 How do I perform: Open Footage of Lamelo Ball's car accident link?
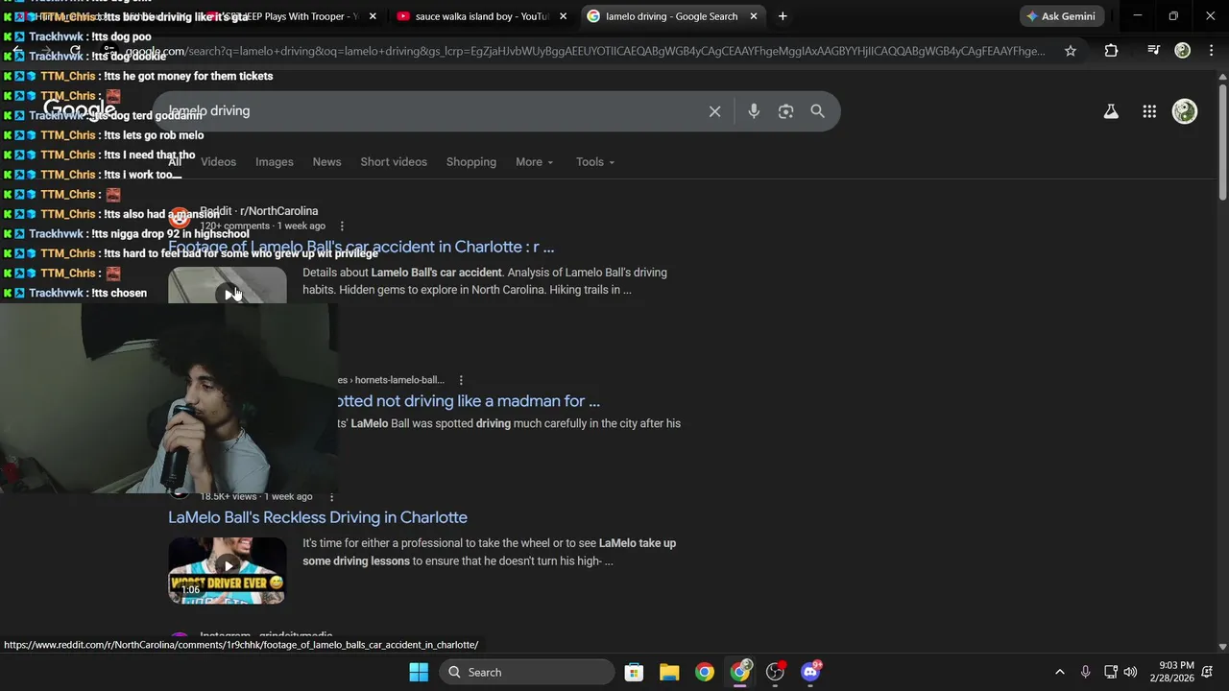point(361,247)
